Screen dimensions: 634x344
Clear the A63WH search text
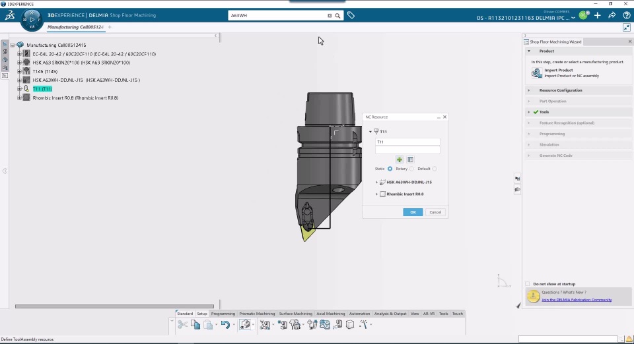coord(330,16)
